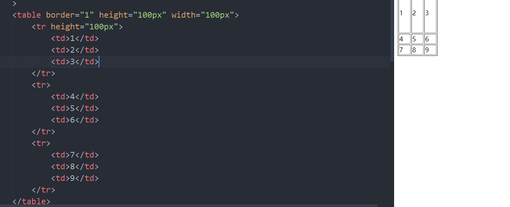This screenshot has height=207, width=510.
Task: Click the <td>6</td> code line
Action: 75,120
